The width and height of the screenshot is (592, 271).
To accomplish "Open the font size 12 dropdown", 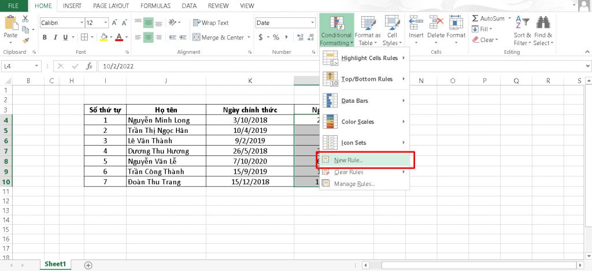I will click(106, 23).
